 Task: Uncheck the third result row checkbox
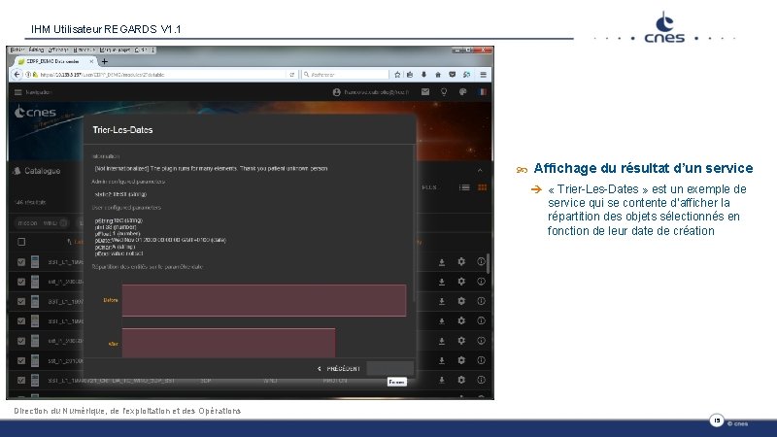[21, 301]
